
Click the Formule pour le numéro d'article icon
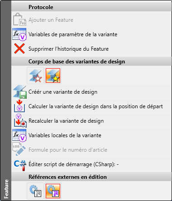(19, 149)
